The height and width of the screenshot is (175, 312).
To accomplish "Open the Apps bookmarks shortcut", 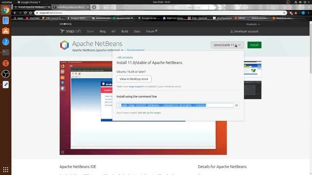I will point(19,18).
